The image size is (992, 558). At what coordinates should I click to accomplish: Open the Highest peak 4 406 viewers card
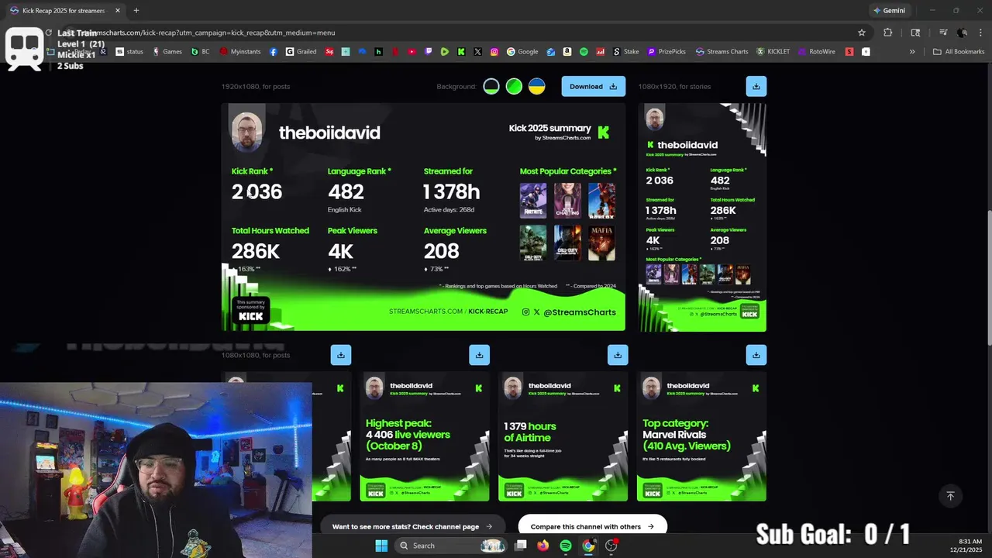[x=425, y=436]
